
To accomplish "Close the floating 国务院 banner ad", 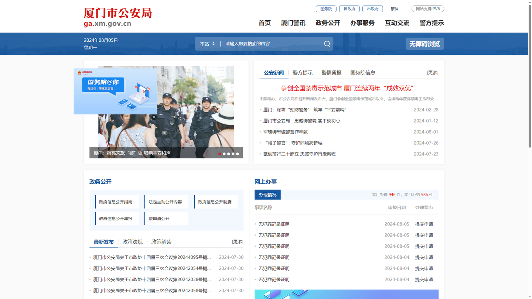I will point(154,117).
